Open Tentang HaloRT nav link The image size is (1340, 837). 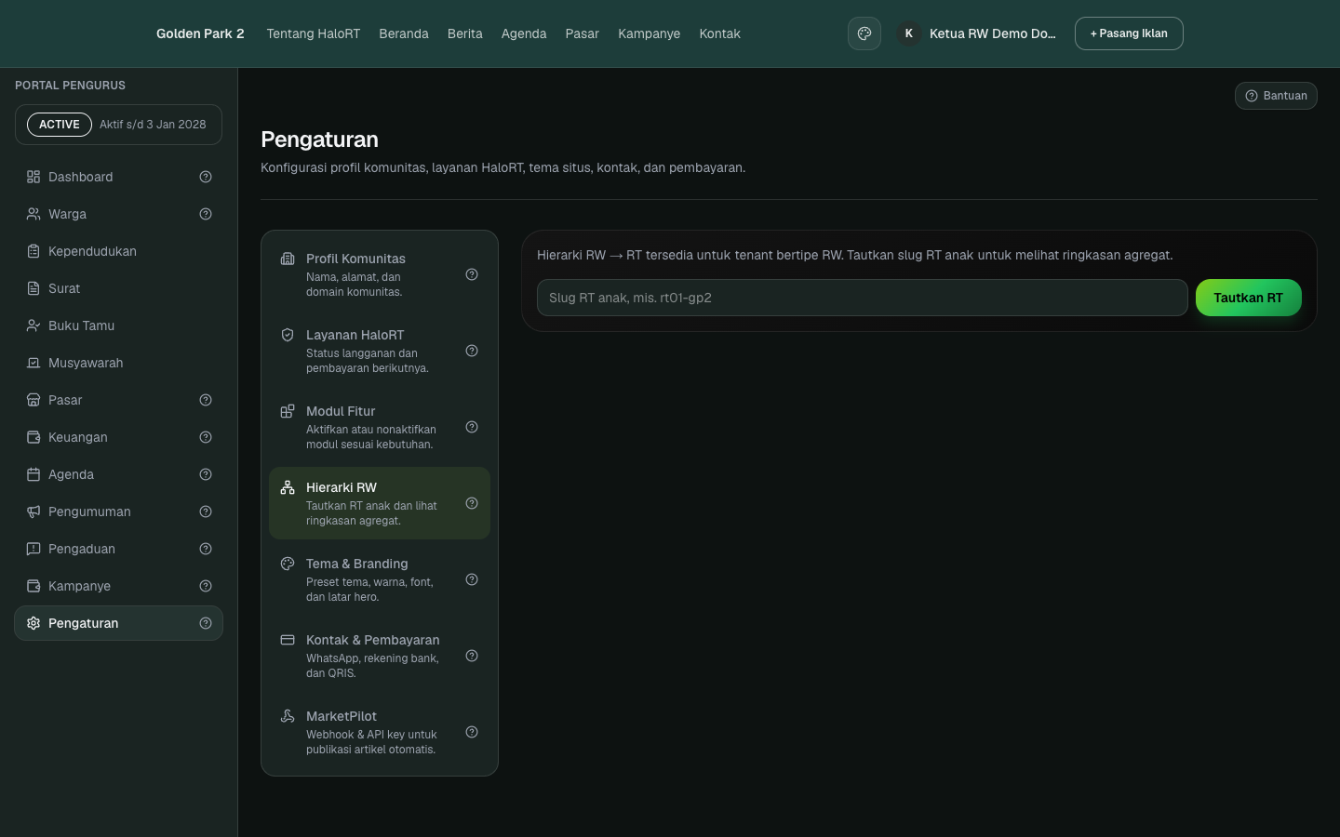pos(314,33)
